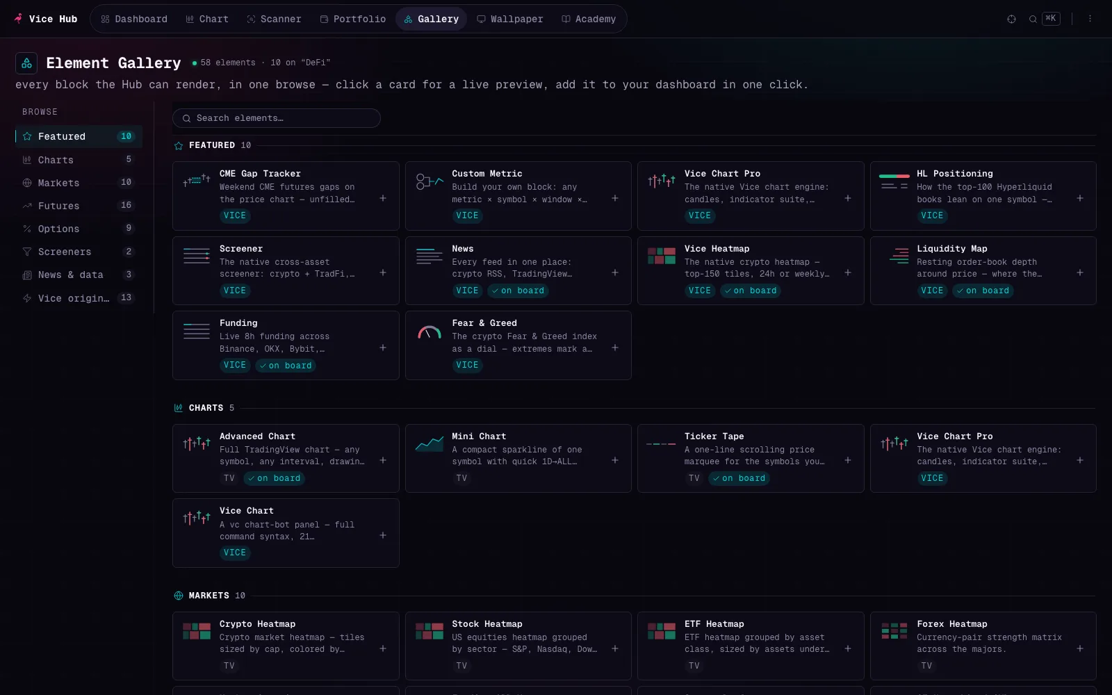Add Screener block via plus icon
The width and height of the screenshot is (1112, 695).
(383, 272)
